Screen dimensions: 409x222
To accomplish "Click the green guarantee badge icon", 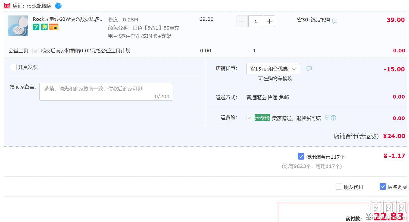I will click(x=44, y=27).
